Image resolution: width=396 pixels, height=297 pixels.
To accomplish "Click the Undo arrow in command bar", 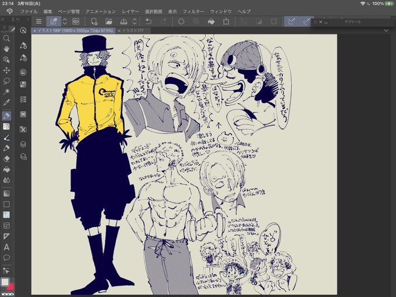I will pyautogui.click(x=148, y=22).
